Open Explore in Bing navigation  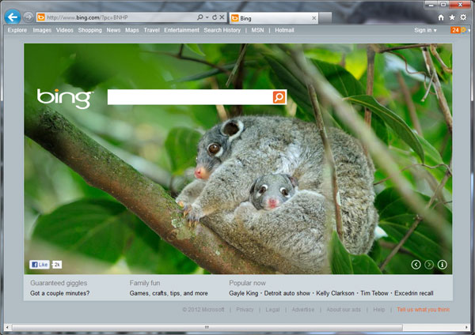17,30
